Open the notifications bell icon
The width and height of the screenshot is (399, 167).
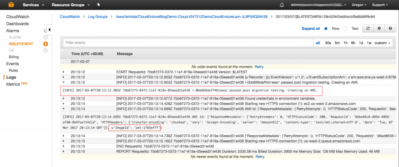pyautogui.click(x=282, y=5)
